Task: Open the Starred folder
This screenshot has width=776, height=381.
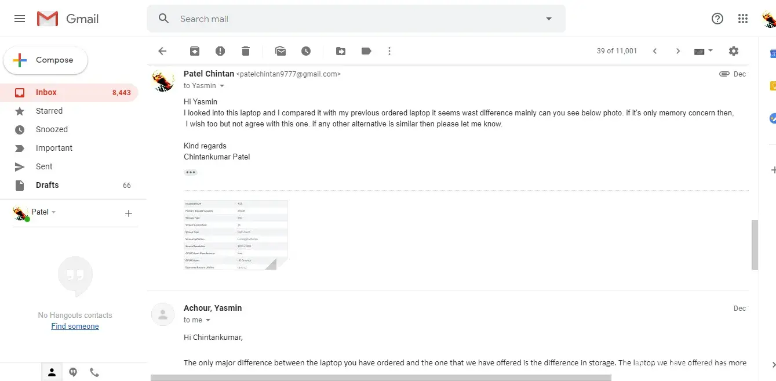Action: (x=49, y=111)
